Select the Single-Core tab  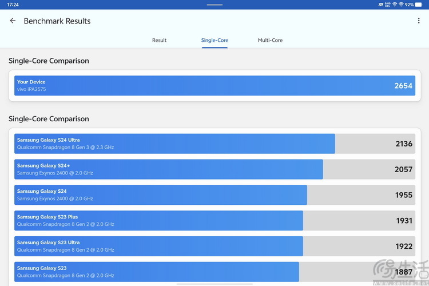point(214,40)
